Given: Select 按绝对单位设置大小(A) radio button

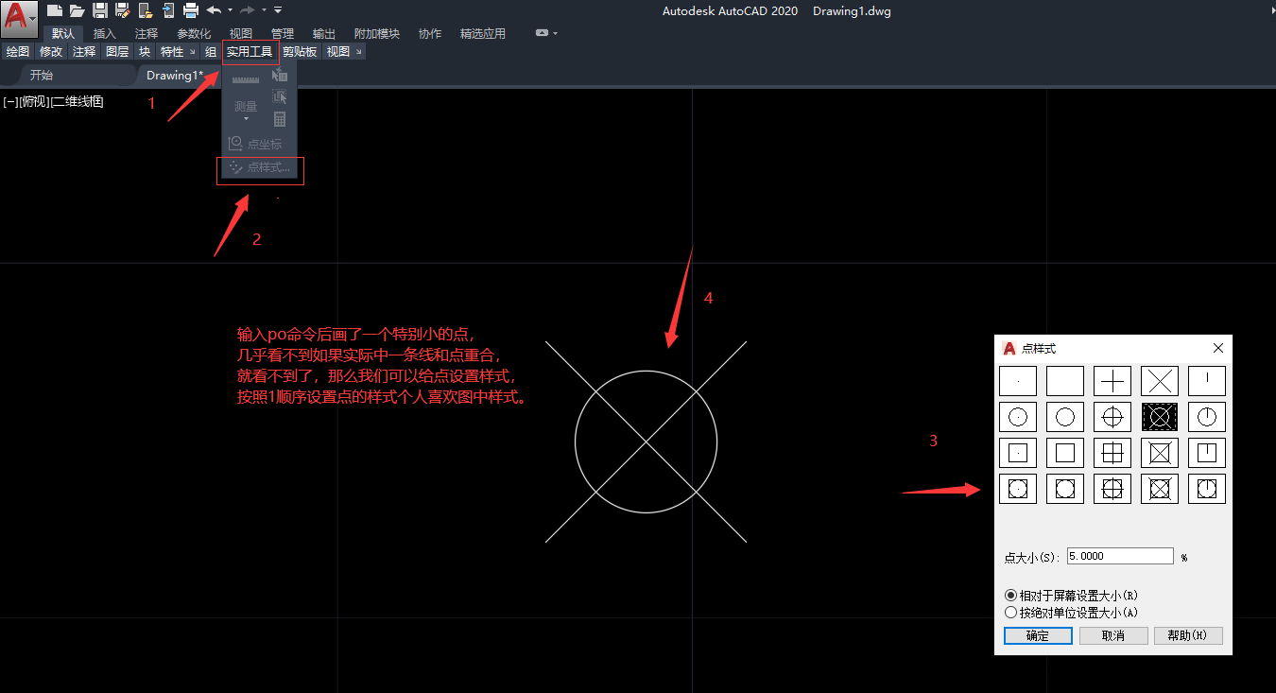Looking at the screenshot, I should point(1011,612).
